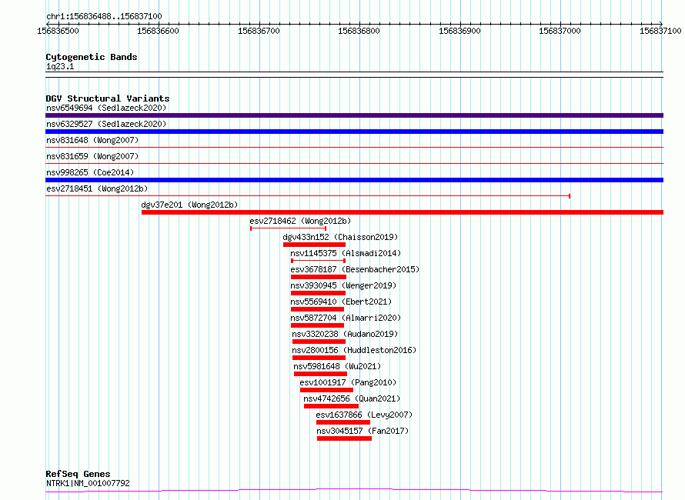This screenshot has height=500, width=685.
Task: Click the thin red nsv1145375 interval bar
Action: pyautogui.click(x=319, y=261)
